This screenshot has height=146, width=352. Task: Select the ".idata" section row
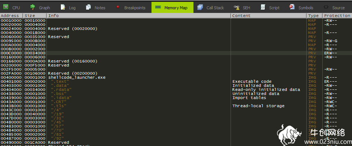click(x=176, y=98)
